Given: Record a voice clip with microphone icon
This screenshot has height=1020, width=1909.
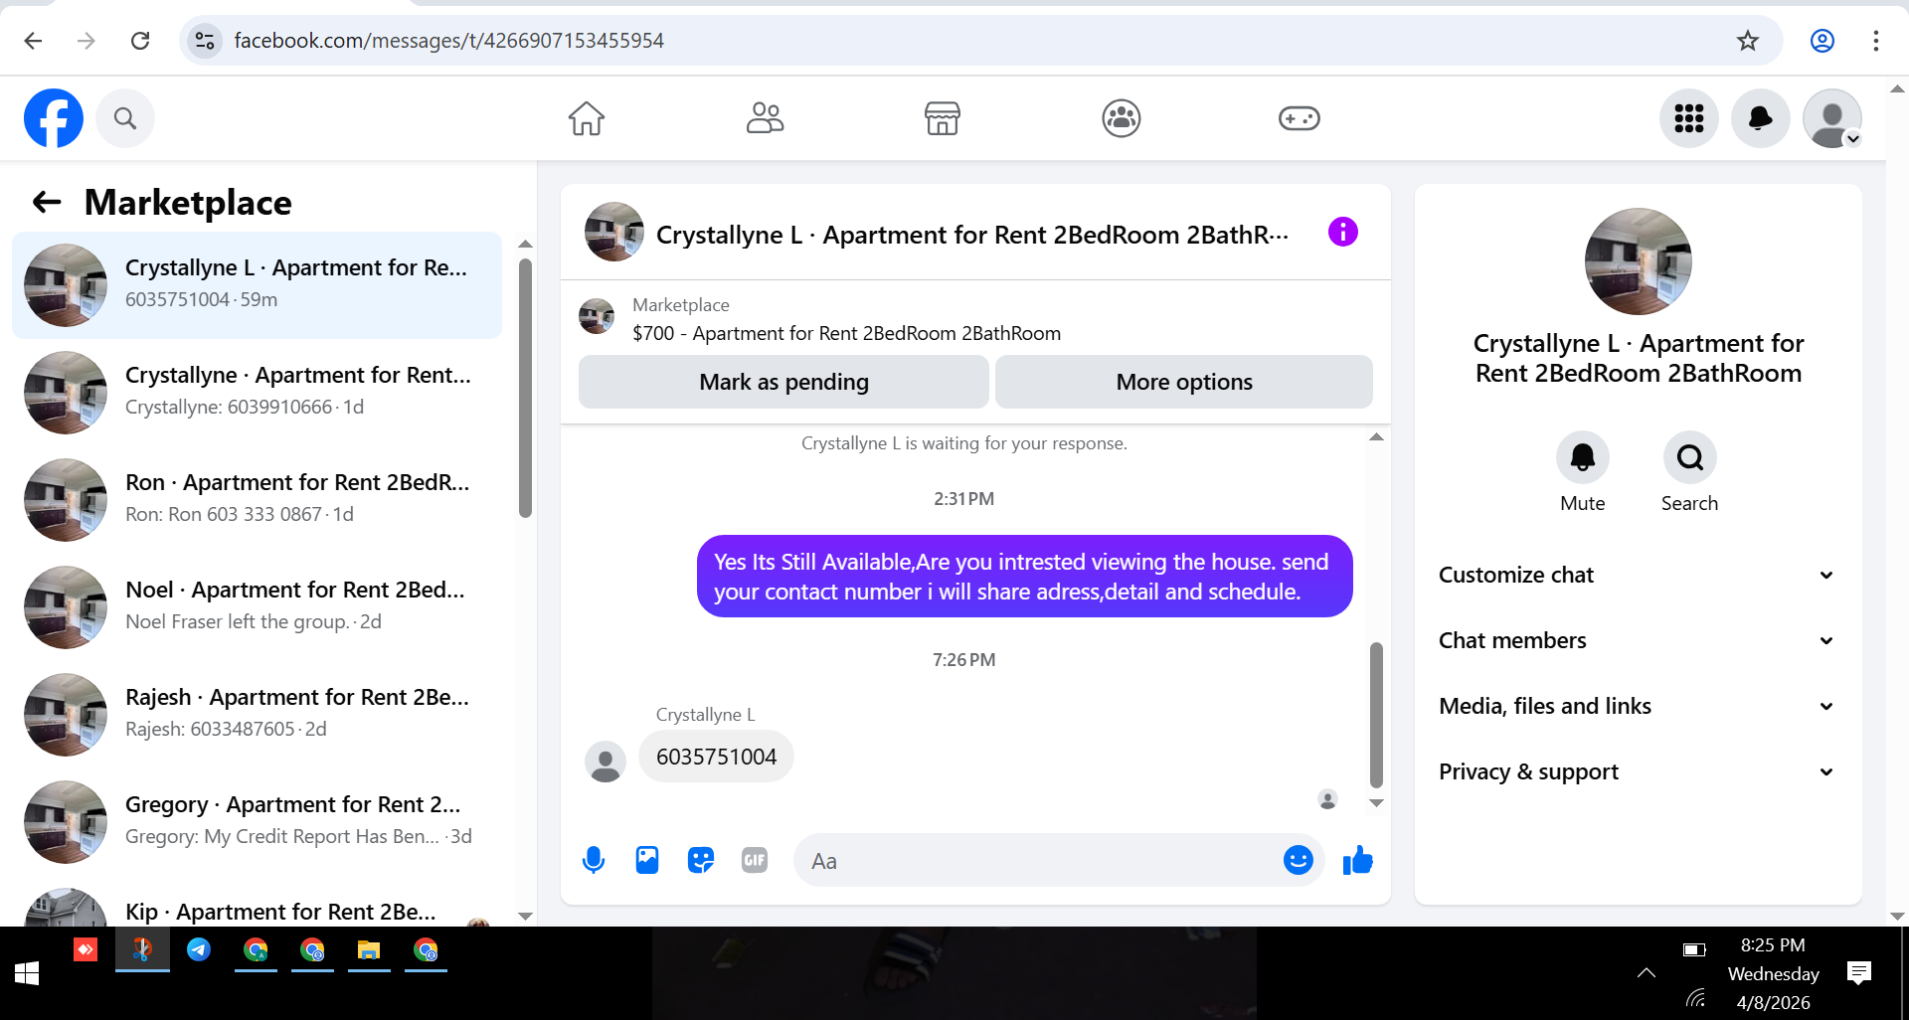Looking at the screenshot, I should (594, 860).
